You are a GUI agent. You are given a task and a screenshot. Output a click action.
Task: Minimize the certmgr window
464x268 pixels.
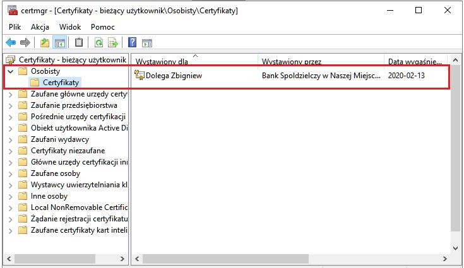[x=390, y=10]
